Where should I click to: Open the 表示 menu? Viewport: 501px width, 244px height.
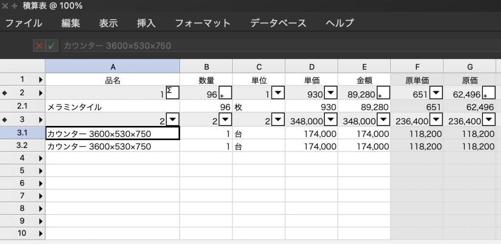click(x=108, y=23)
